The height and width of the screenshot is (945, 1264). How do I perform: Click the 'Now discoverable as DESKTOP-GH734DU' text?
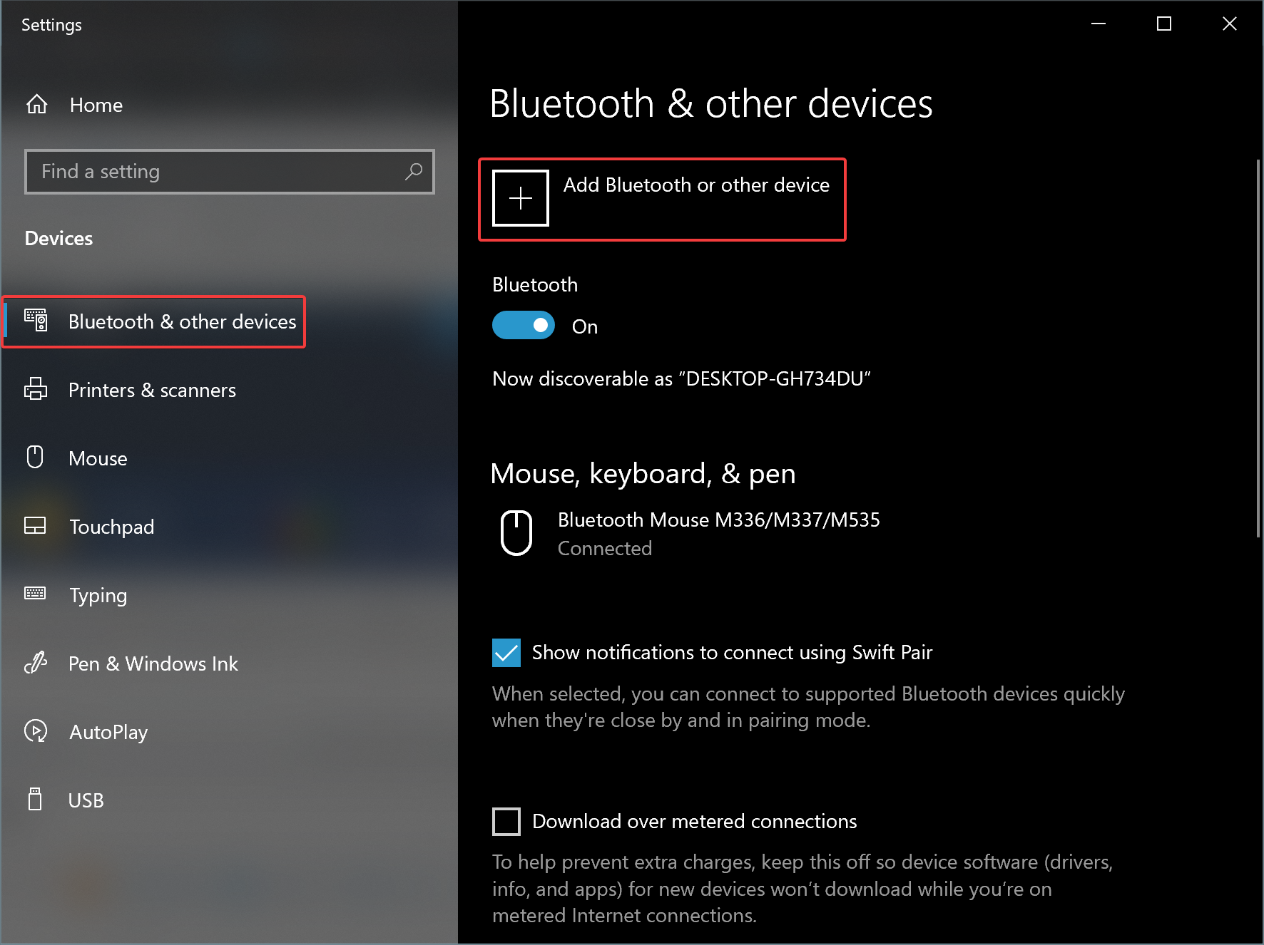coord(681,379)
